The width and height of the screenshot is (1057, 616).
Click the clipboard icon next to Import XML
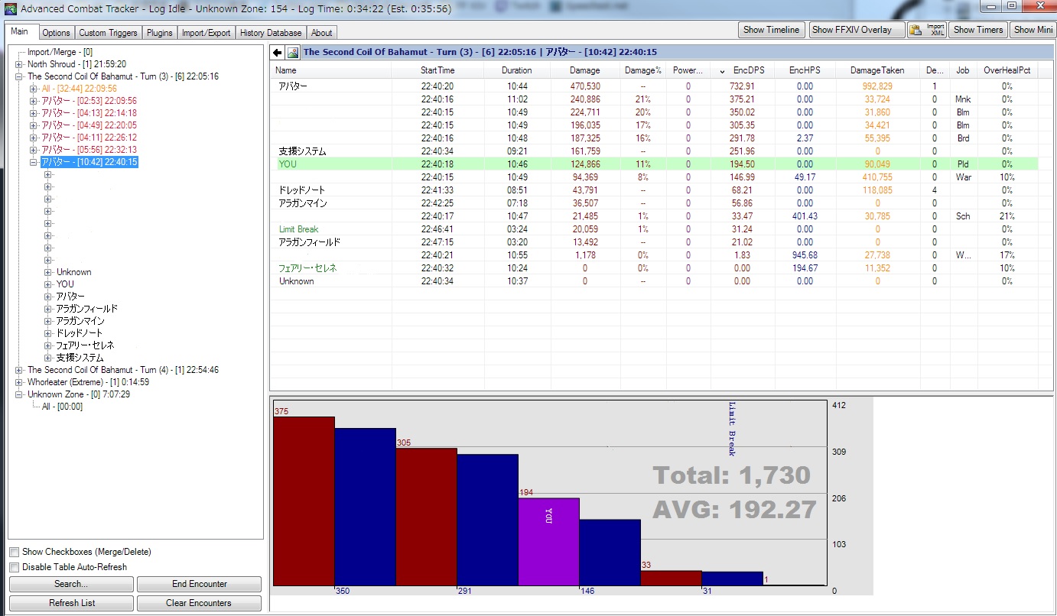point(916,30)
